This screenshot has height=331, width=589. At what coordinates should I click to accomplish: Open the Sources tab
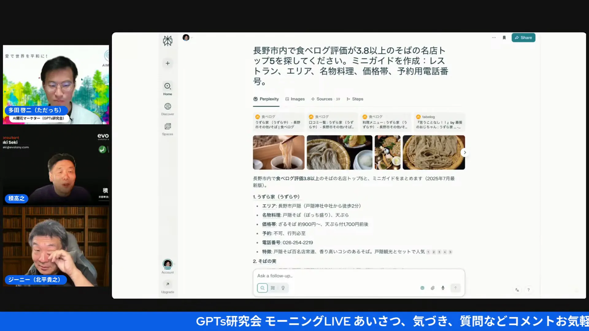point(325,99)
